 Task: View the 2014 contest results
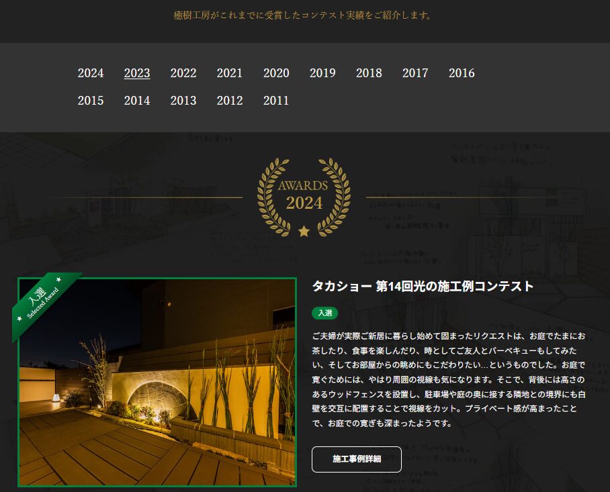pos(137,101)
